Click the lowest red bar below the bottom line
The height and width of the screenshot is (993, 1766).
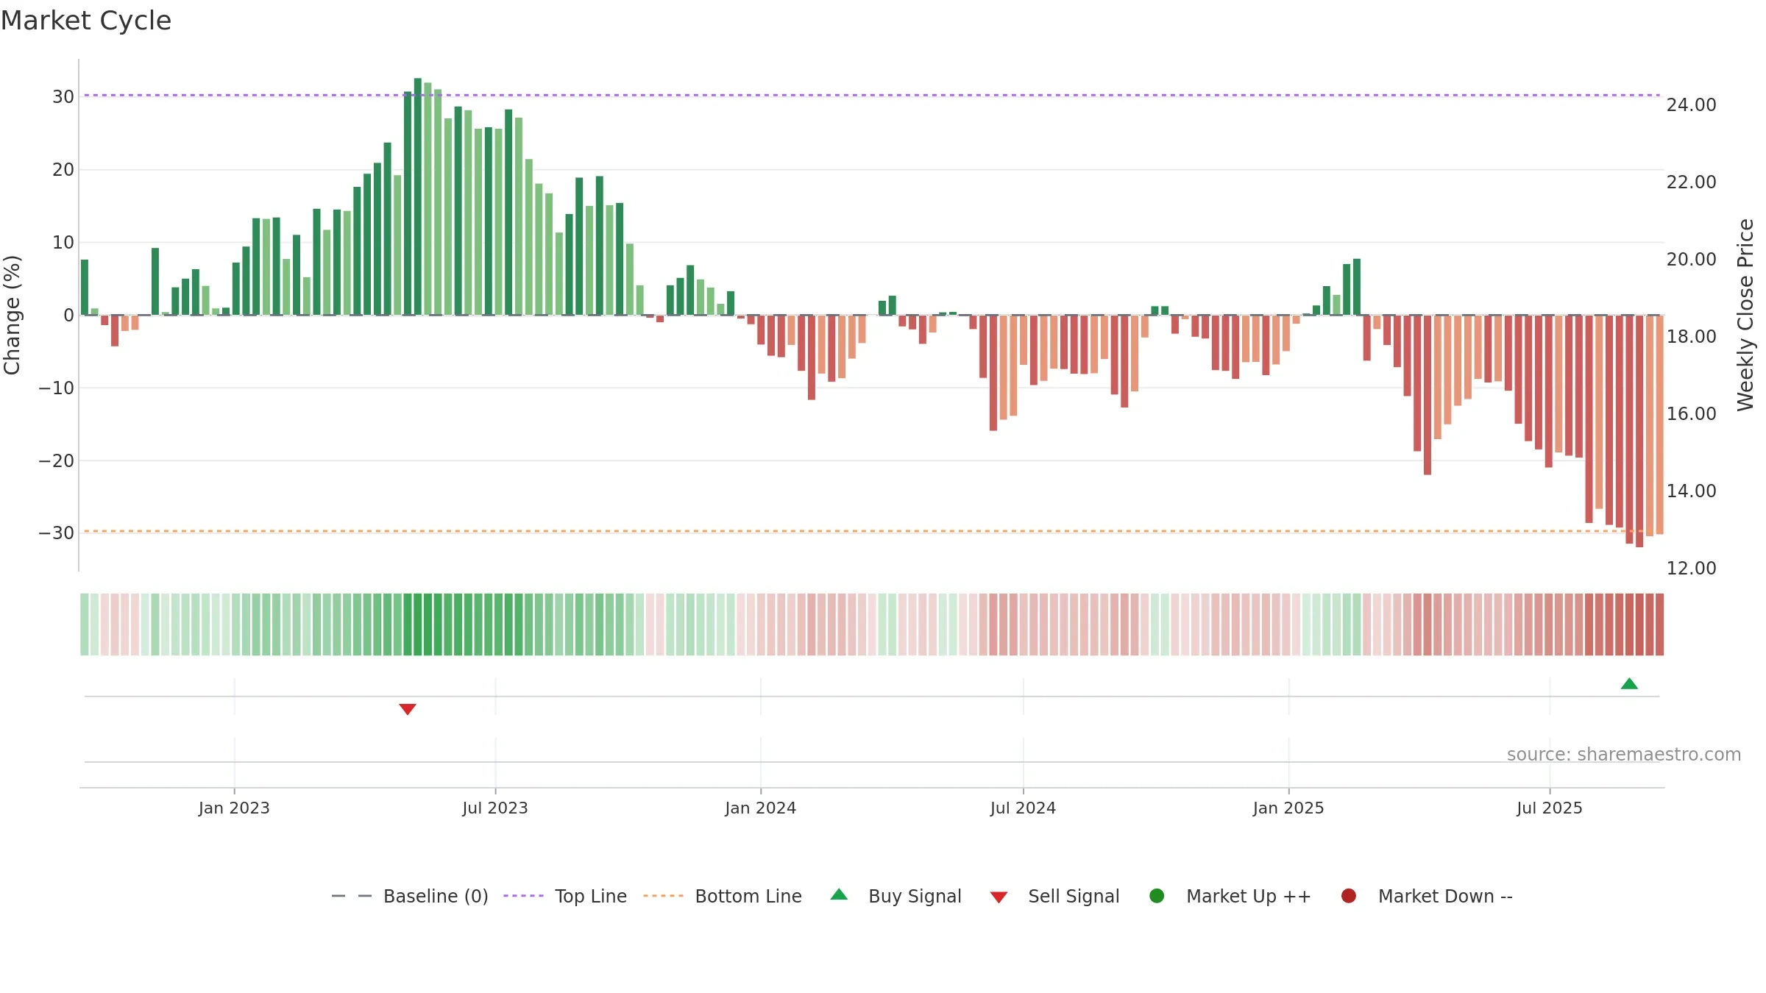coord(1639,431)
